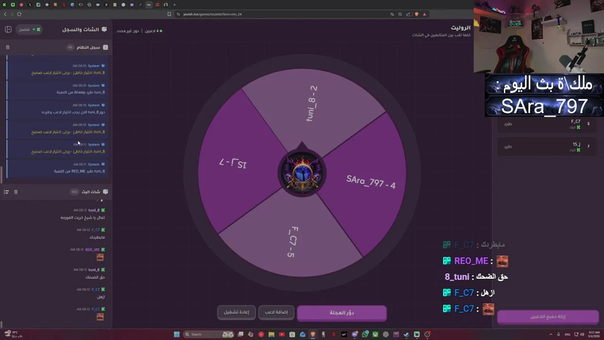Switch to the X (Twitter) browser tab
Viewport: 604px width, 340px height.
[x=30, y=5]
